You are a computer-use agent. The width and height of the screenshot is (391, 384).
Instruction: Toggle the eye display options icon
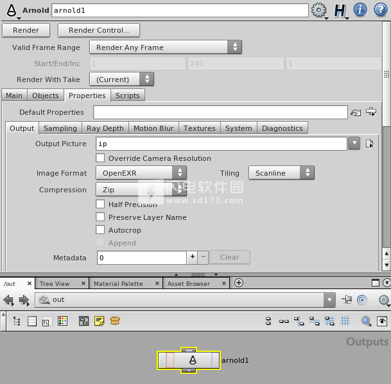point(382,321)
